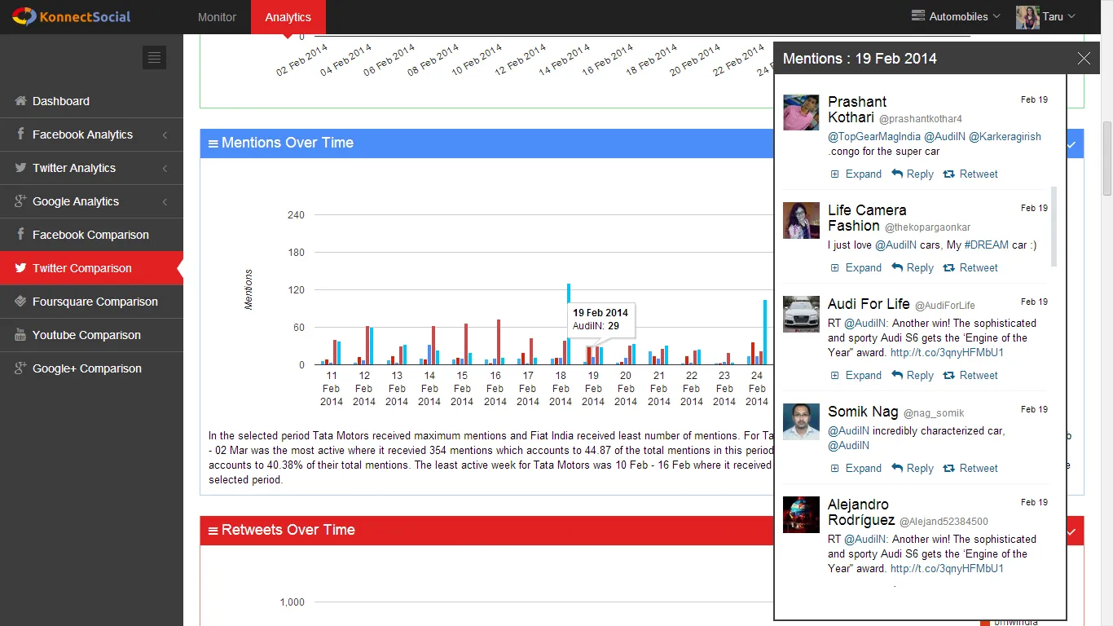Click Alejandro Rodríguez's avatar thumbnail

click(x=801, y=515)
